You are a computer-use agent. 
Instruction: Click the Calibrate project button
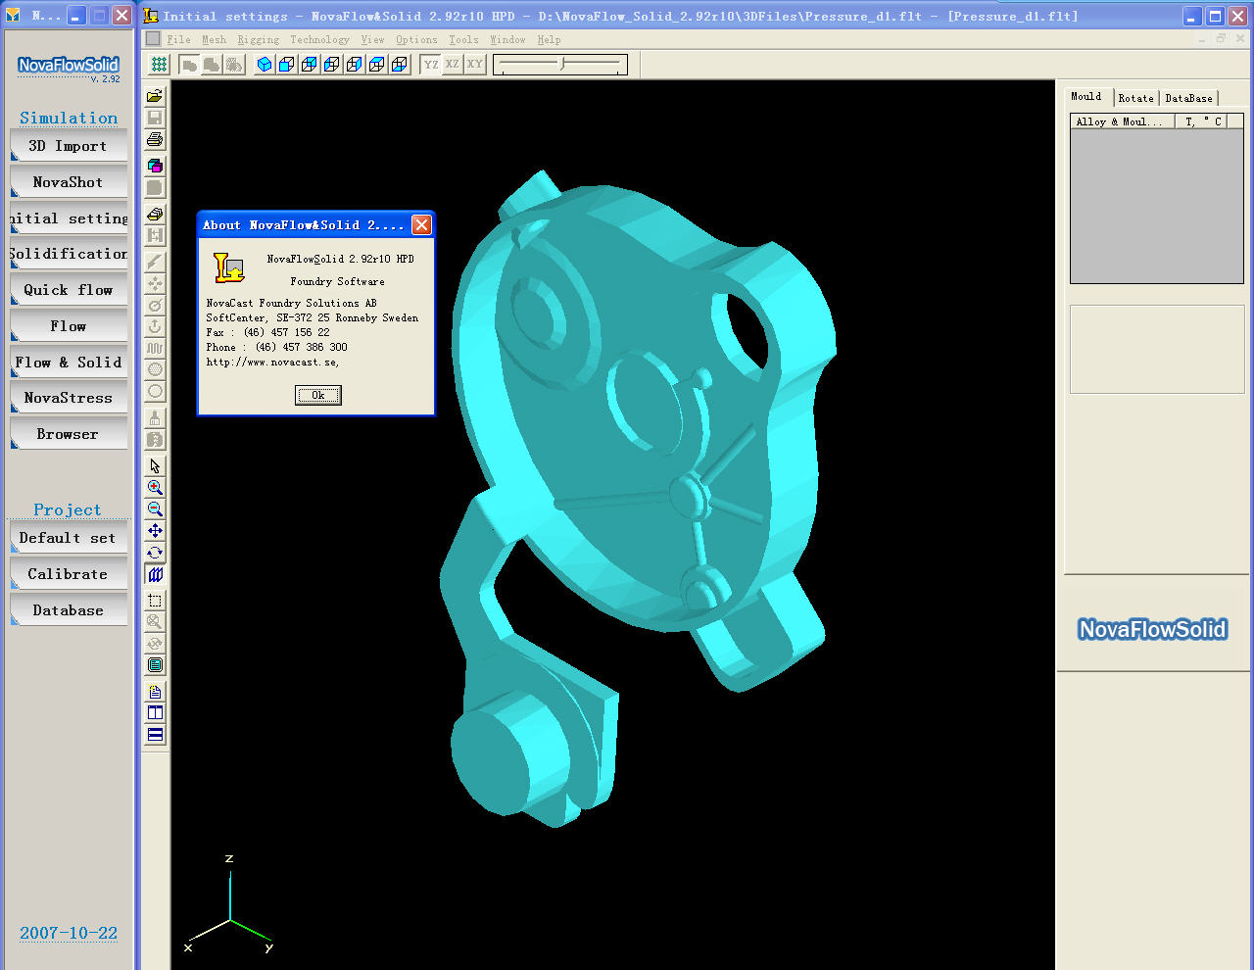pos(69,574)
